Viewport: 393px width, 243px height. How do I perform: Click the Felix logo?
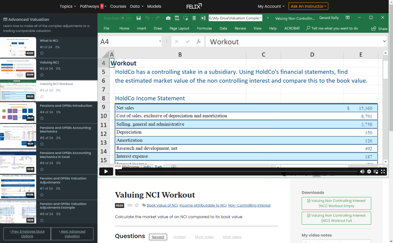[194, 6]
